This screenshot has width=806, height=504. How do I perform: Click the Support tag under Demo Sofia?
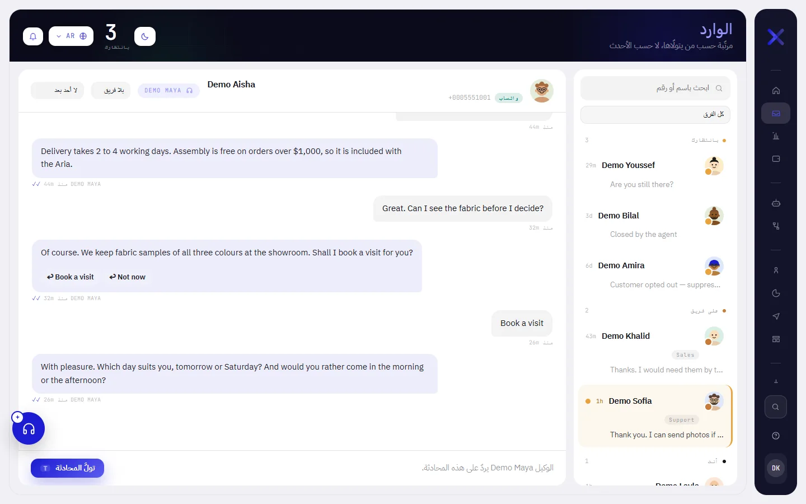[x=681, y=420]
